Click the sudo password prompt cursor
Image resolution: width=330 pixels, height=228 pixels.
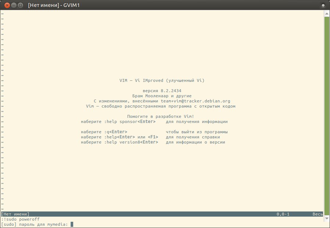(x=72, y=224)
